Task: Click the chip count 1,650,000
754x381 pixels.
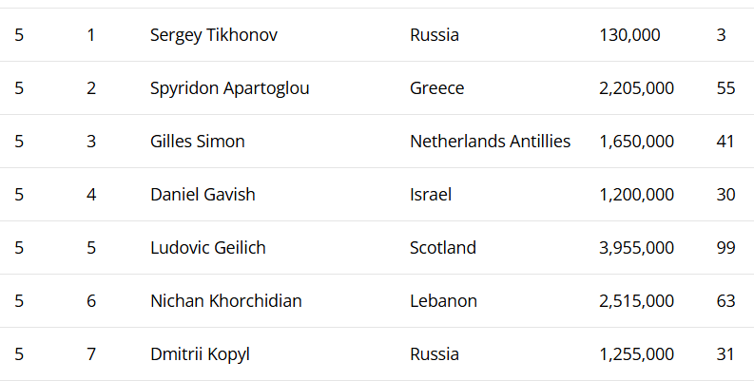Action: point(636,142)
